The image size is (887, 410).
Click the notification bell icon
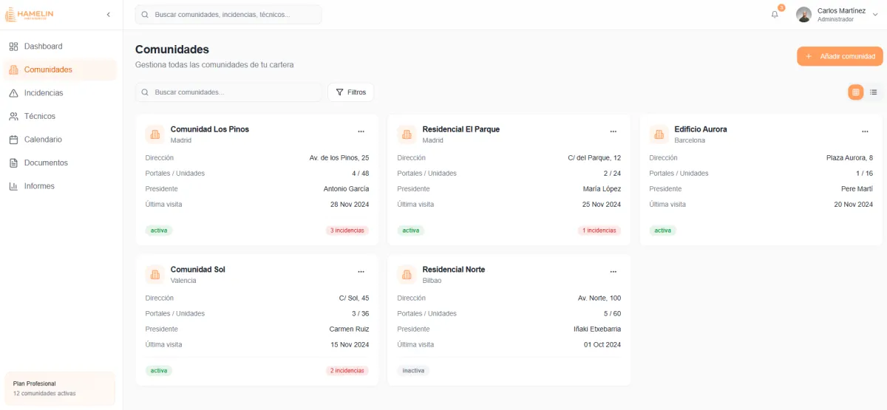(775, 14)
